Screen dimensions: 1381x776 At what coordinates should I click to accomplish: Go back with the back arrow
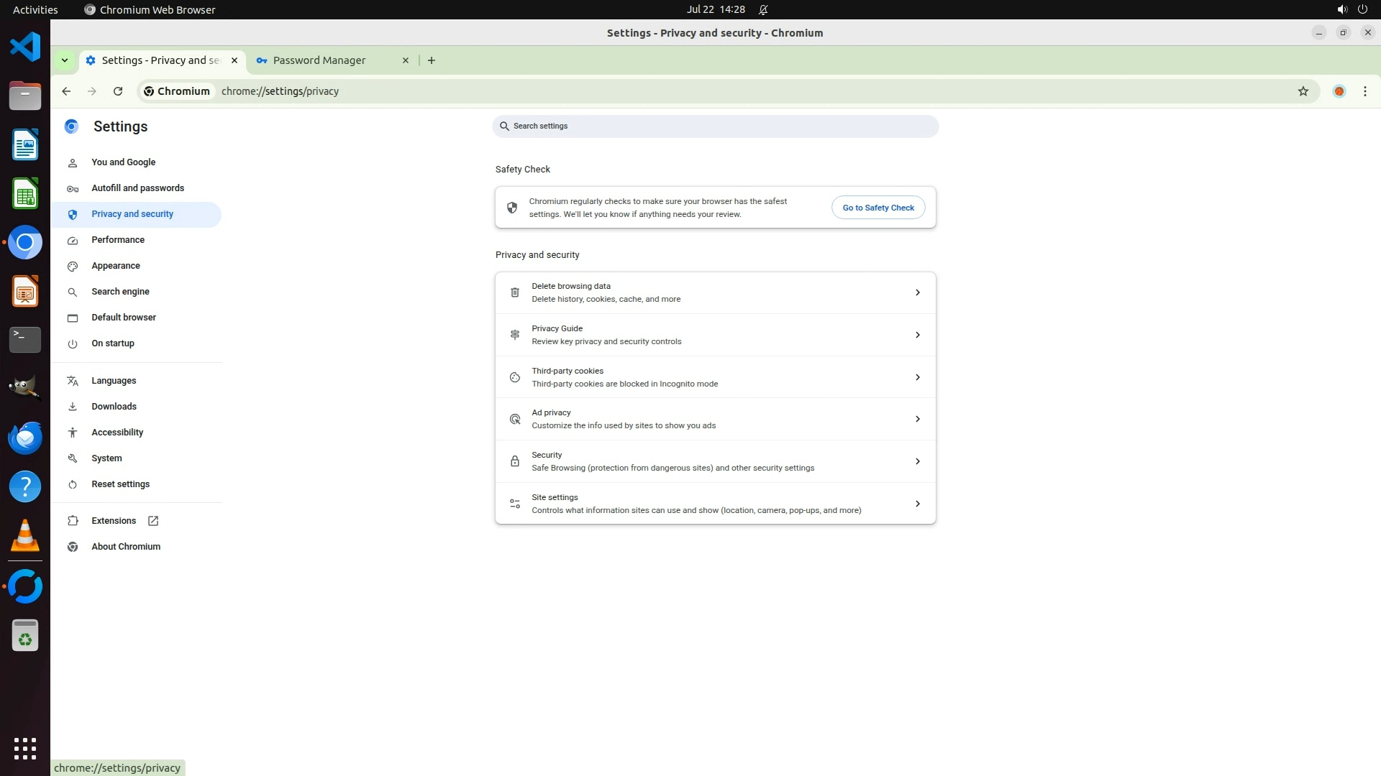66,91
